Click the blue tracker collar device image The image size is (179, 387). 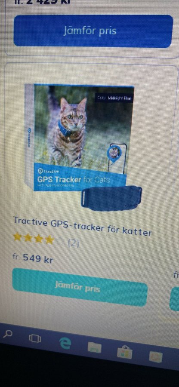click(x=111, y=198)
